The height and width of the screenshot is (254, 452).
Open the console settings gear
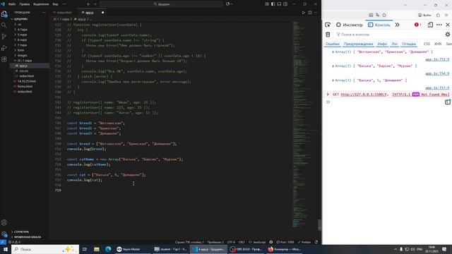click(447, 35)
